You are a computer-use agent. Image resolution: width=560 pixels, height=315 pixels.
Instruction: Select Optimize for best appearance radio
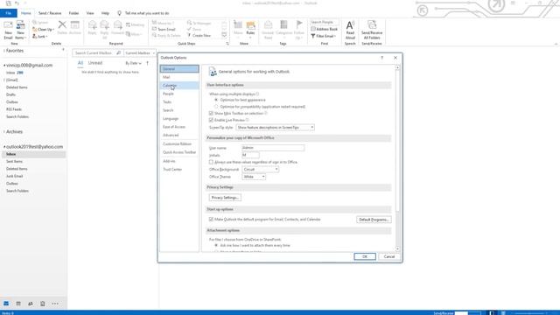coord(216,100)
